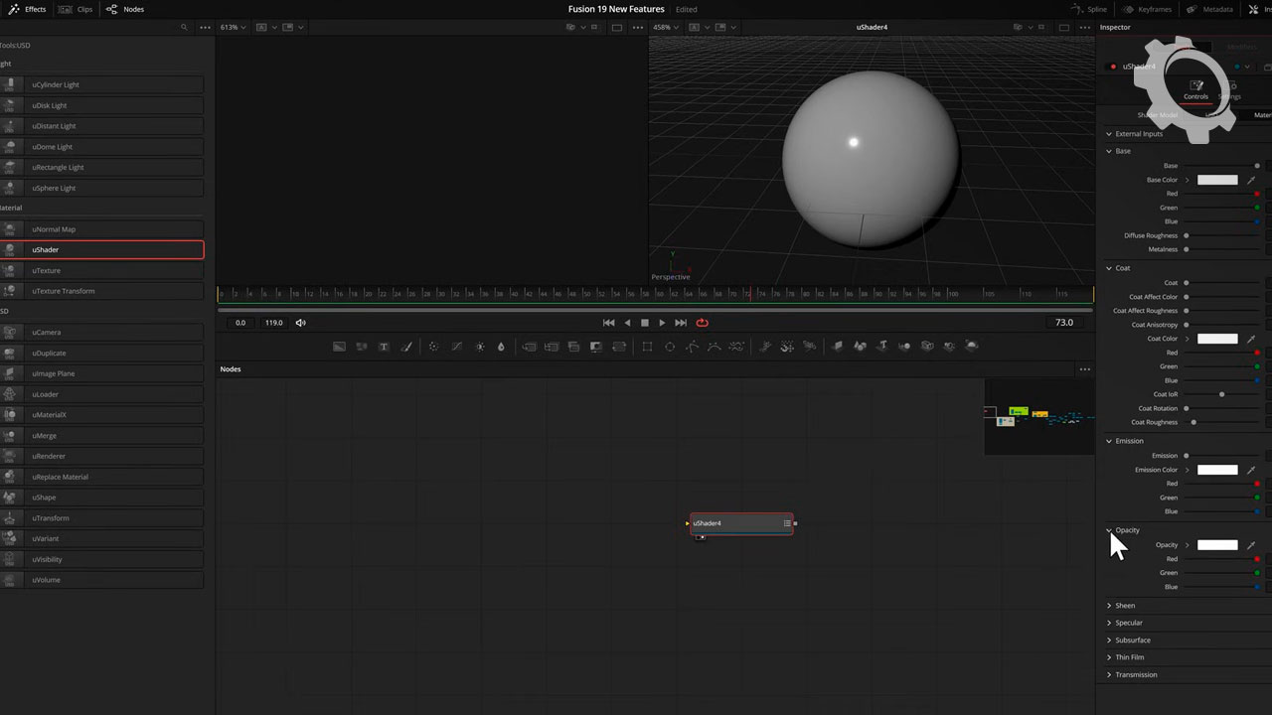
Task: Toggle loop playback button
Action: 703,323
